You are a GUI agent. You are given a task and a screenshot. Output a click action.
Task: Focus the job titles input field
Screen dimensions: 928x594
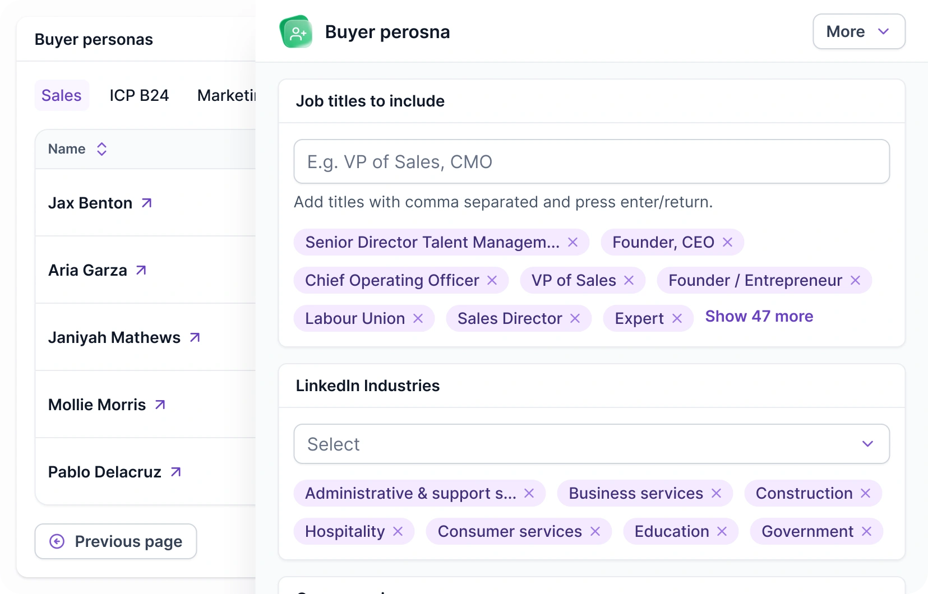592,161
